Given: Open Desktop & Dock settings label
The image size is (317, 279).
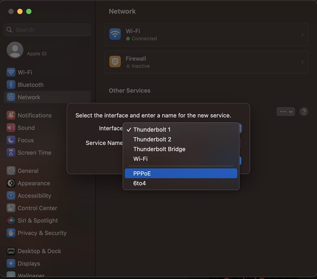Looking at the screenshot, I should pyautogui.click(x=39, y=251).
